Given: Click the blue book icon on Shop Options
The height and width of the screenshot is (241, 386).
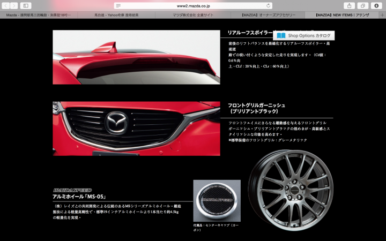Looking at the screenshot, I should [x=281, y=36].
